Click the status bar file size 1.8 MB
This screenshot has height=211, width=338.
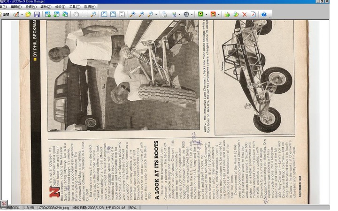click(29, 208)
